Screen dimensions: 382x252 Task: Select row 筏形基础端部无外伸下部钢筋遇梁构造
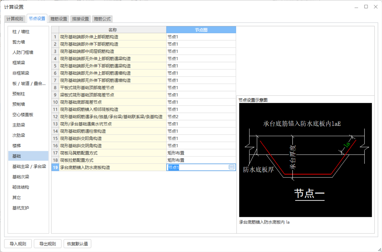click(x=112, y=66)
